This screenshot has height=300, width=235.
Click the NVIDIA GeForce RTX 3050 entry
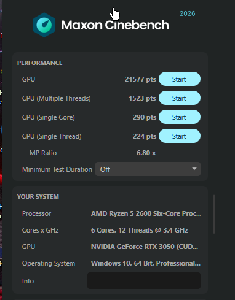145,247
